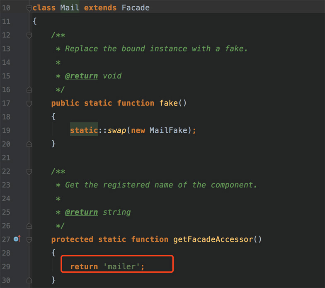Click the swap method call
Viewport: 325px width, 288px height.
point(117,130)
